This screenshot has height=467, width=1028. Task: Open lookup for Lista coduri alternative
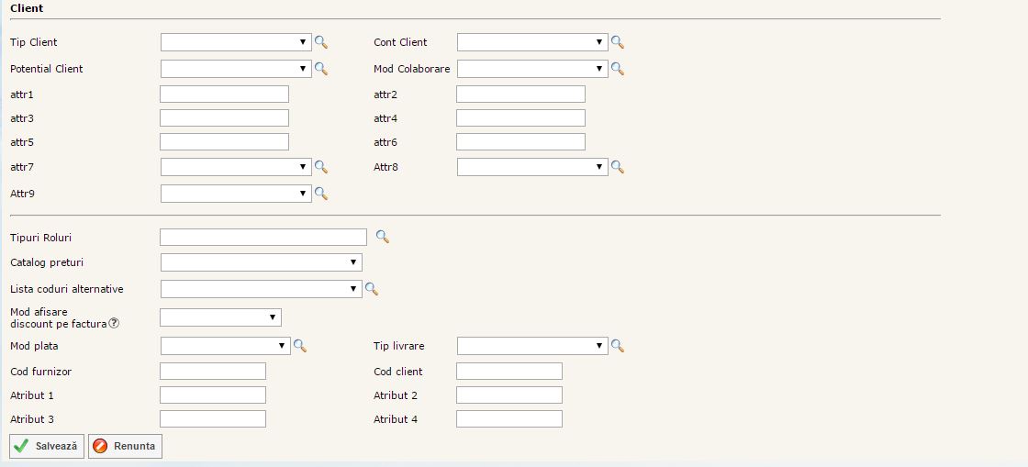coord(372,289)
